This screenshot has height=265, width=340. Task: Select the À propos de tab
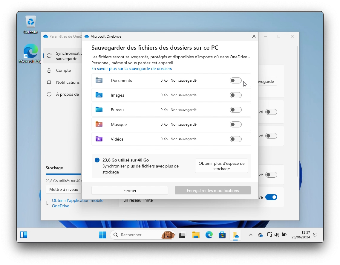pyautogui.click(x=67, y=94)
